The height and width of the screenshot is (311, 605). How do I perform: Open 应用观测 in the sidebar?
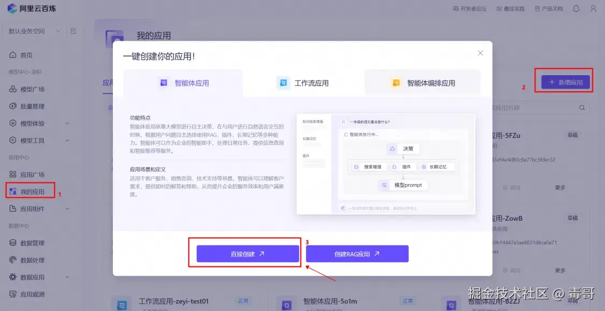coord(32,294)
